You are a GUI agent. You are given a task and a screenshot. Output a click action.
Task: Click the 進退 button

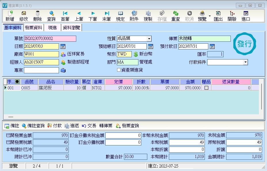72,126
